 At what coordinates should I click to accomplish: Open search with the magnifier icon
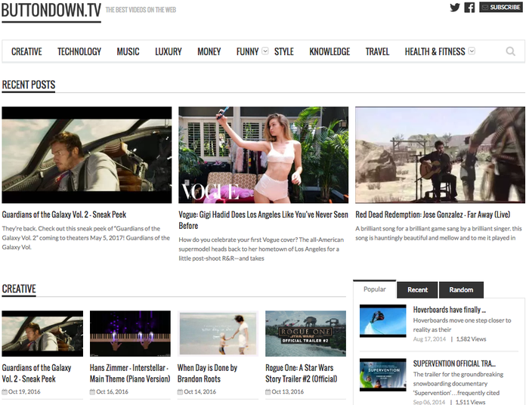[x=511, y=51]
